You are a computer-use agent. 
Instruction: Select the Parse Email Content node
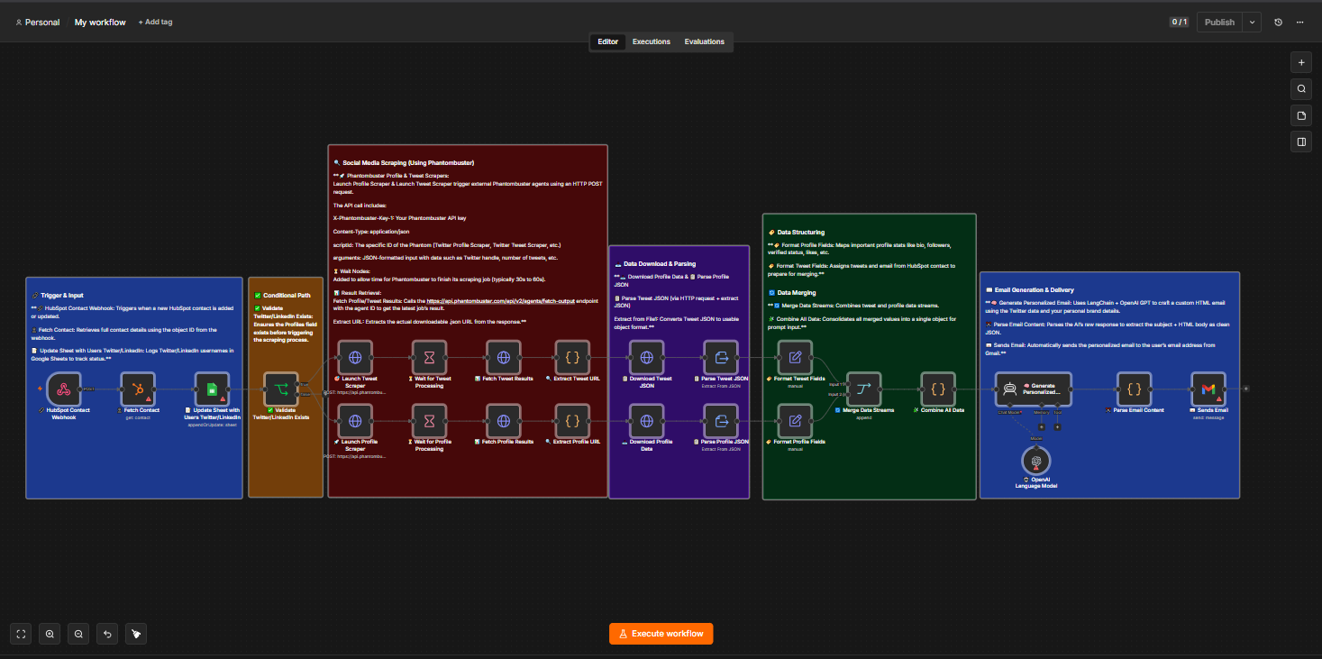pyautogui.click(x=1135, y=389)
